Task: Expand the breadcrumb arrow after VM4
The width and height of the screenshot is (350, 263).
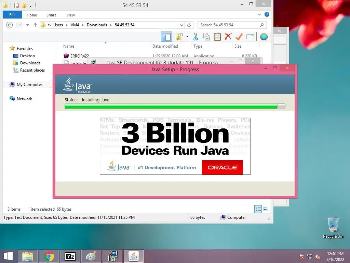Action: point(83,25)
